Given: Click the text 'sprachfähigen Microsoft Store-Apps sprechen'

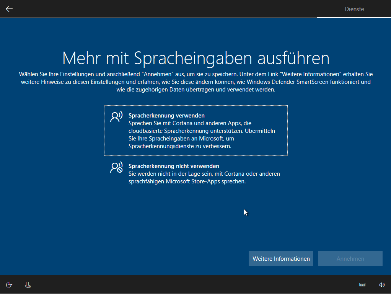Looking at the screenshot, I should point(187,181).
